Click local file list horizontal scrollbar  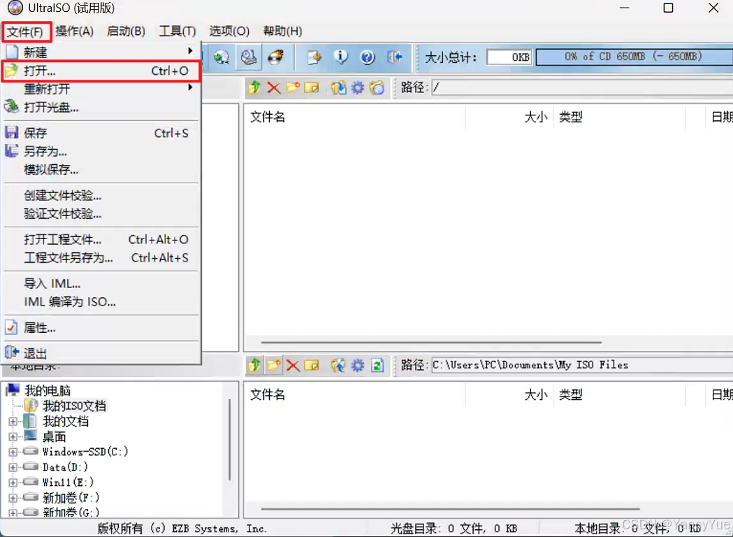[450, 508]
